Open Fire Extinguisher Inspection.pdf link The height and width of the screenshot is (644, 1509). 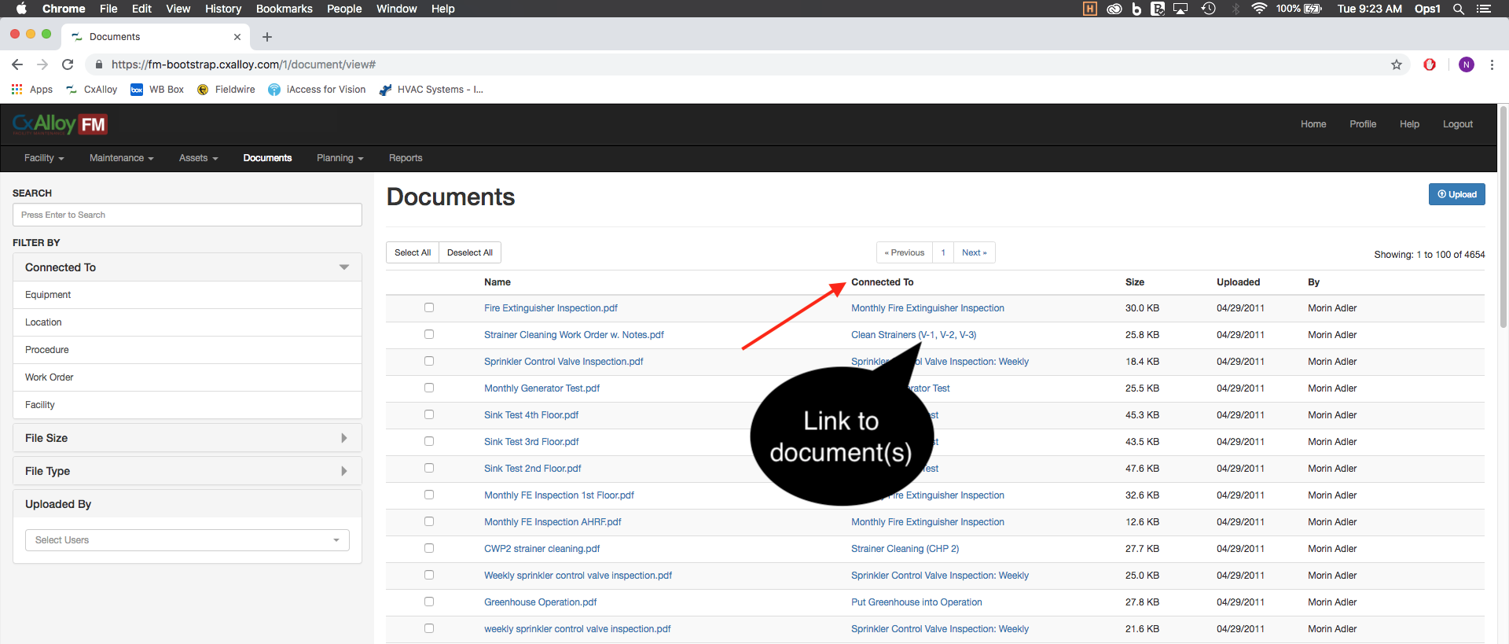click(551, 308)
